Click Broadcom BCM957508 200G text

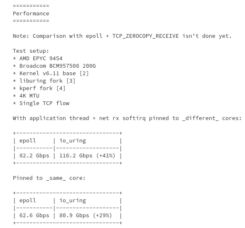[57, 66]
